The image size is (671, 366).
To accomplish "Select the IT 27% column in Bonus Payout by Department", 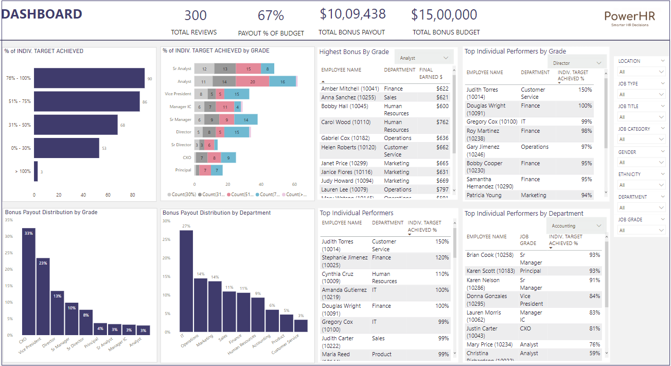I will pyautogui.click(x=186, y=281).
